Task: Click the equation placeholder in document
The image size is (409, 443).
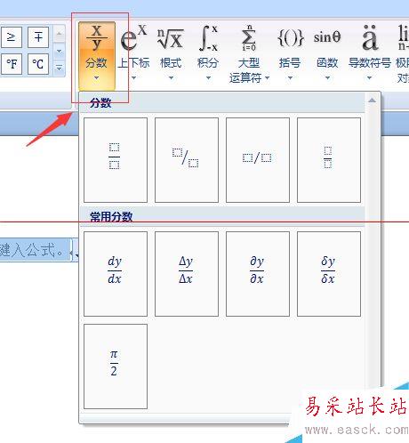Action: pos(35,251)
